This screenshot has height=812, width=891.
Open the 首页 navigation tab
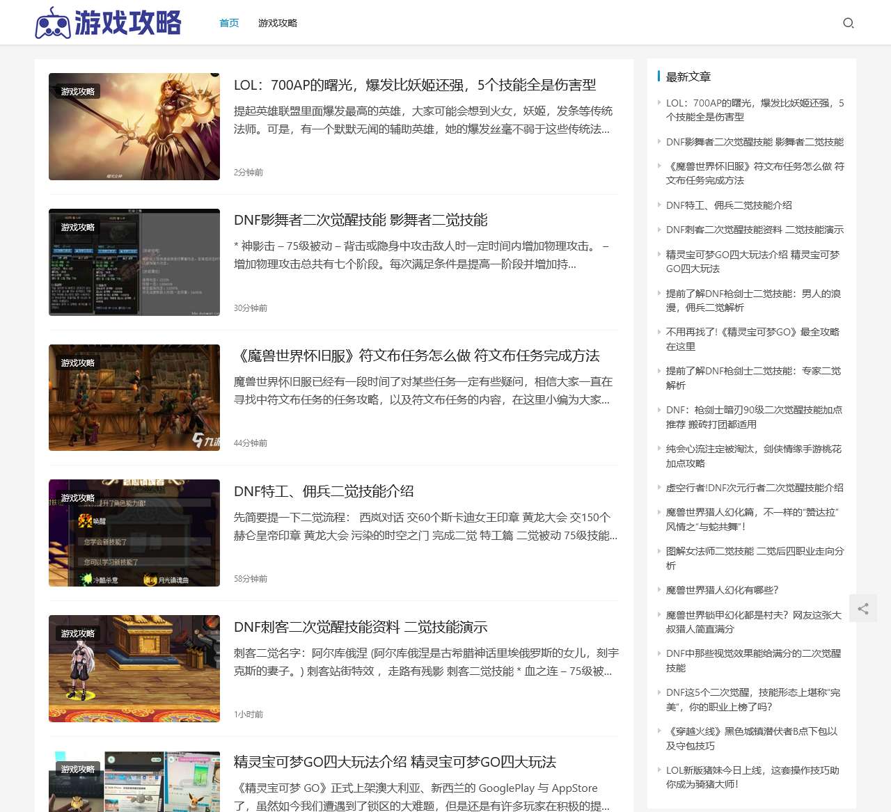(229, 23)
